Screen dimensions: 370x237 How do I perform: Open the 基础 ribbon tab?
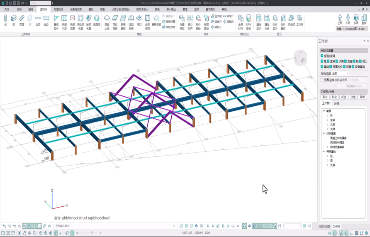90,9
